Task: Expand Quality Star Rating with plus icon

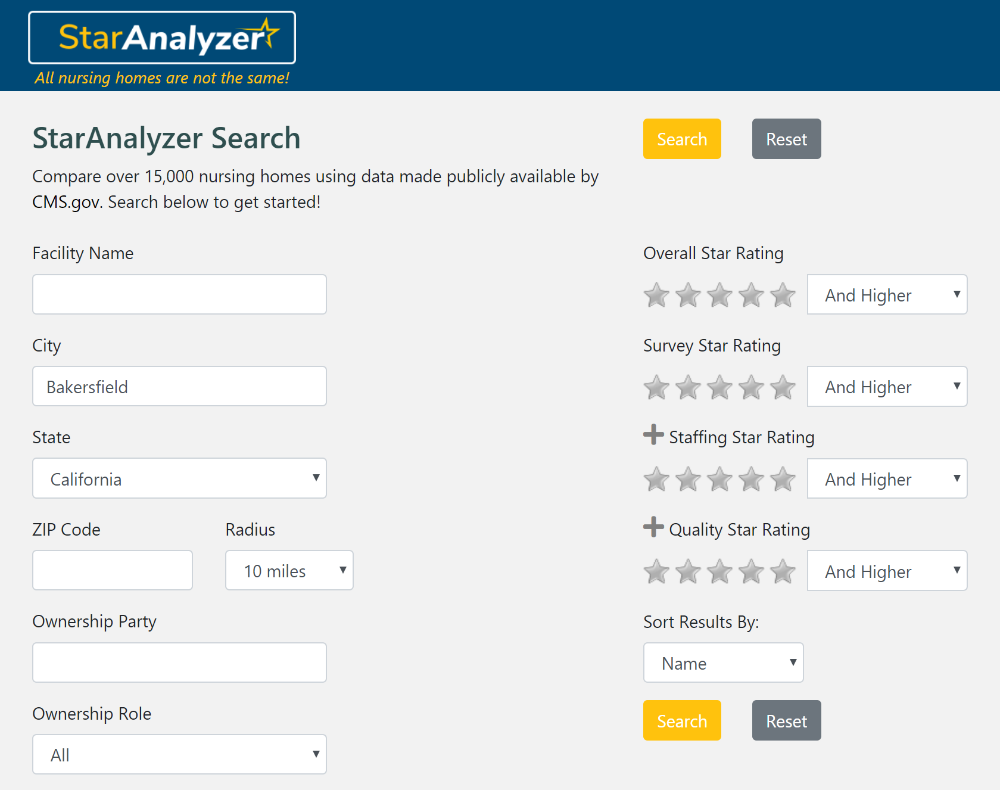Action: click(x=653, y=527)
